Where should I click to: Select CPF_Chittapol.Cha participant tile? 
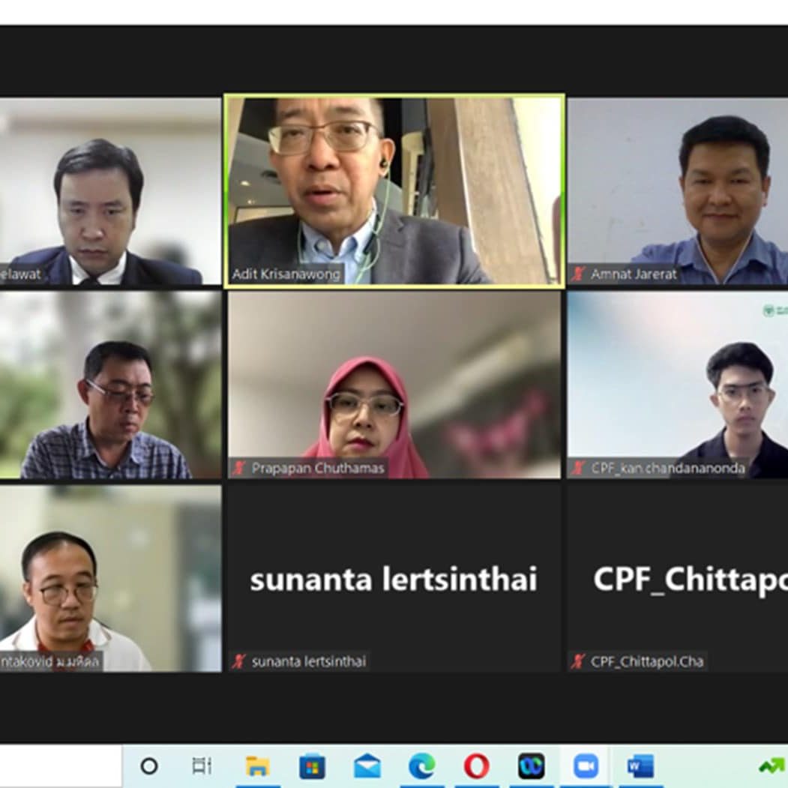[678, 578]
